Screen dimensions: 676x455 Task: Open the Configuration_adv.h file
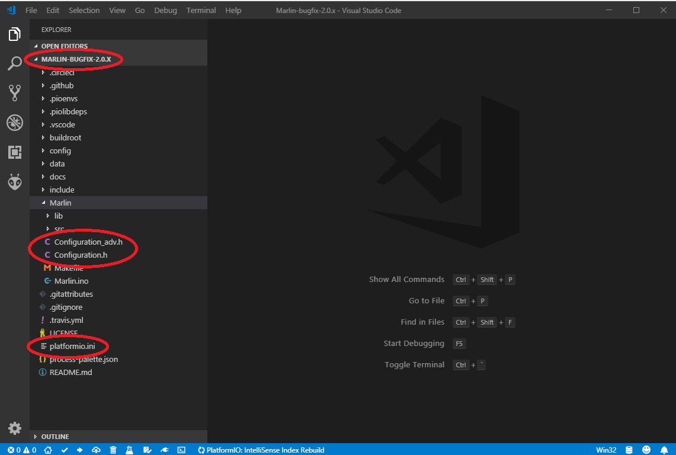pos(118,242)
